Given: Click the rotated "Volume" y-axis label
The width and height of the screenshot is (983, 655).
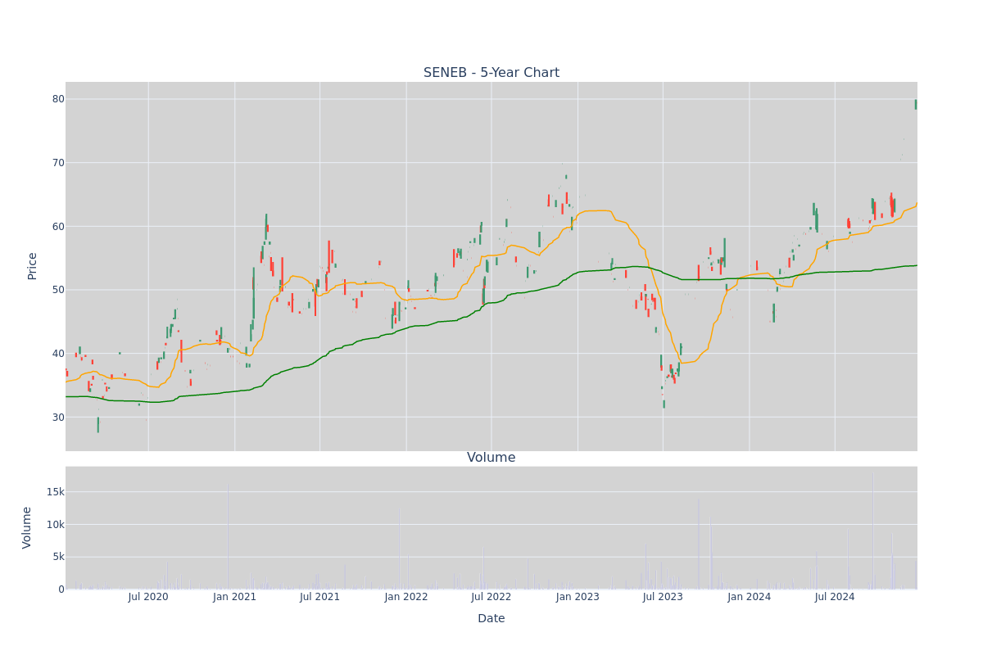Looking at the screenshot, I should tap(27, 527).
